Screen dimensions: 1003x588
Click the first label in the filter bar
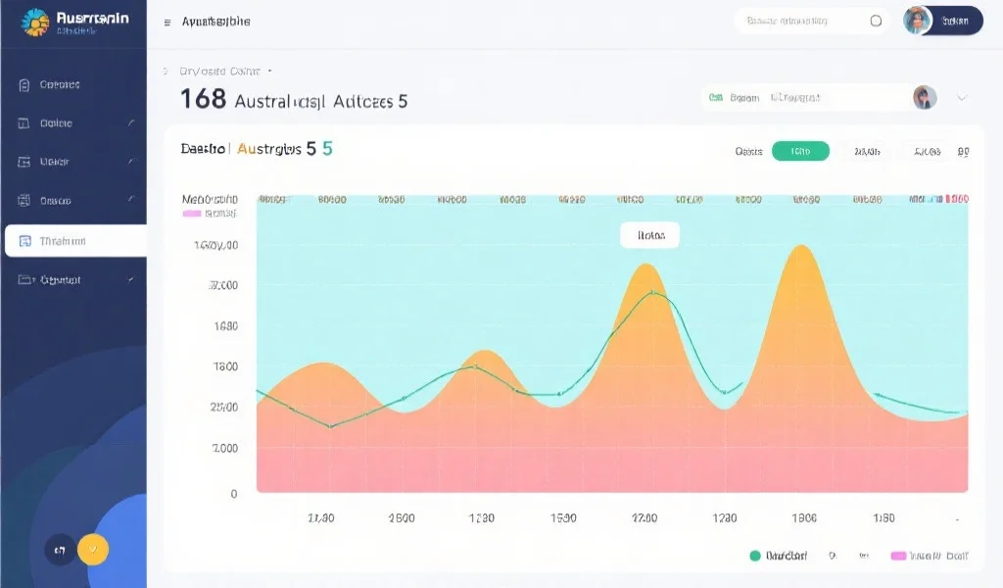(x=744, y=98)
